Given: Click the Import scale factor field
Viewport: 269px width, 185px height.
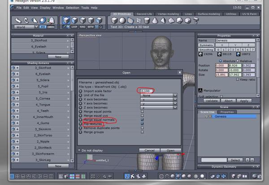Looking at the screenshot, I should pos(146,91).
